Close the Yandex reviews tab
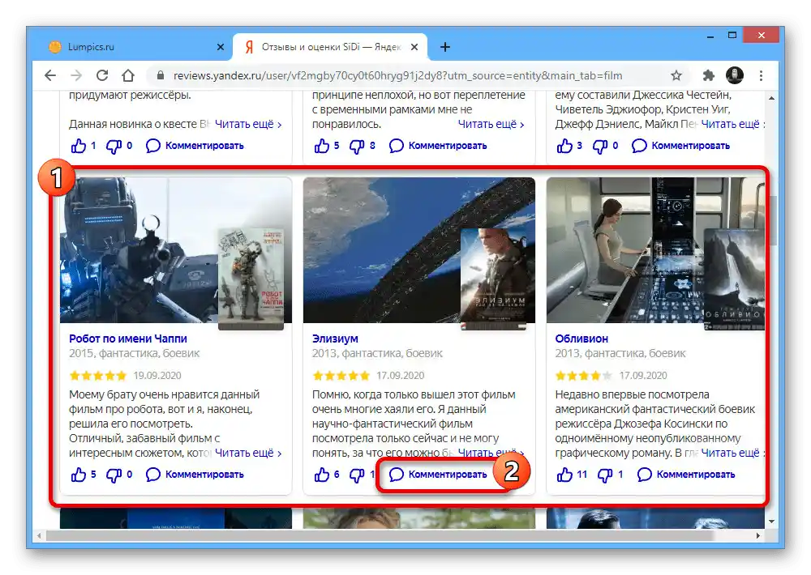Viewport: 811px width, 575px height. click(414, 47)
